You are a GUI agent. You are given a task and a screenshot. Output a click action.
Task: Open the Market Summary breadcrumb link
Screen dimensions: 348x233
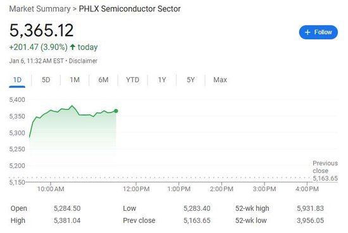click(x=40, y=9)
